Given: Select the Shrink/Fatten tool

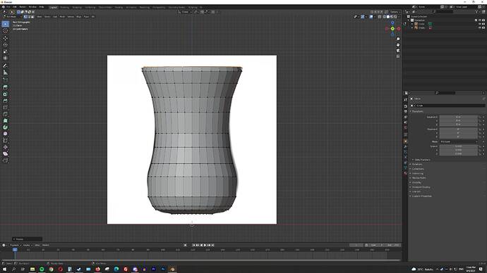Looking at the screenshot, I should click(x=5, y=147).
